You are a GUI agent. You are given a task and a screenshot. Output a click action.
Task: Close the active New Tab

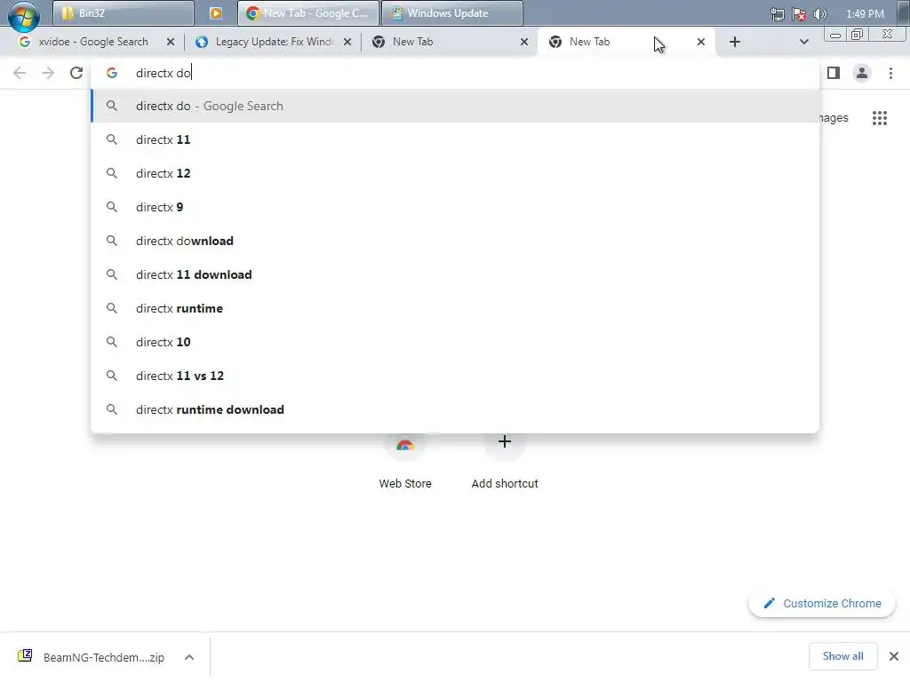701,42
